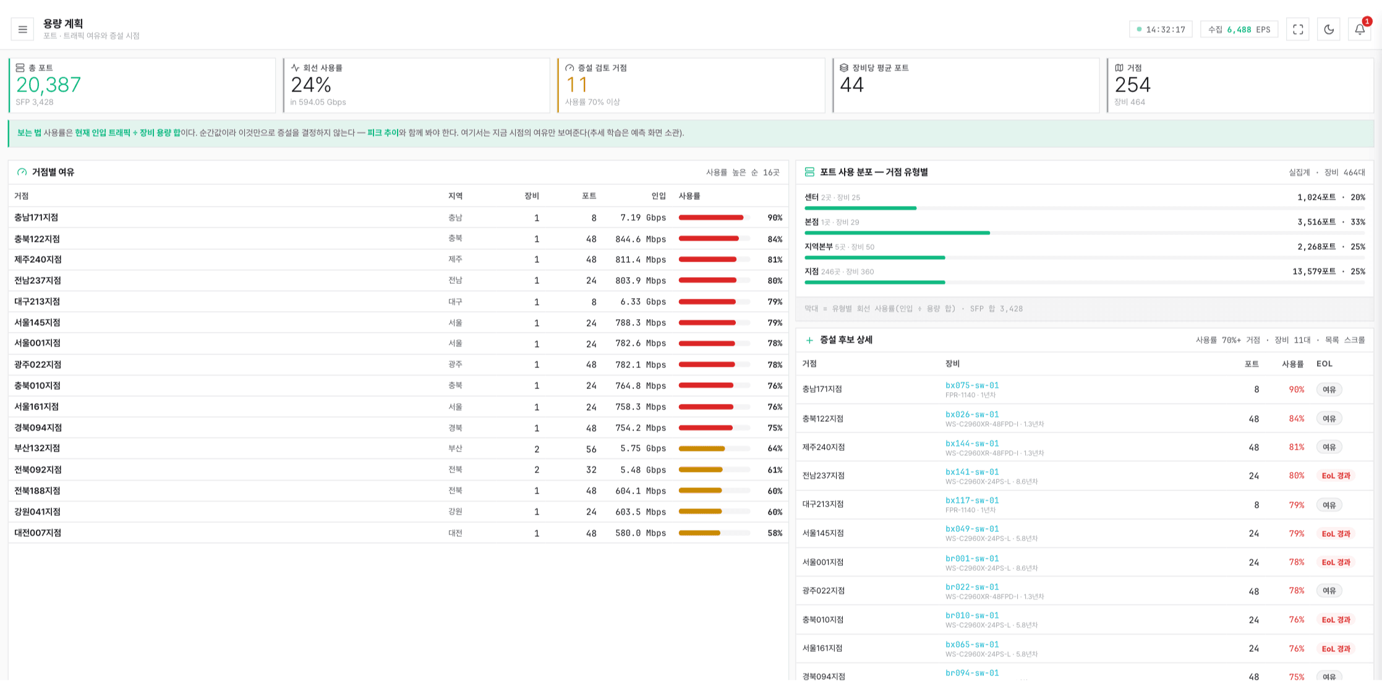1382x689 pixels.
Task: Click EoL 경과 badge for 전남237지점
Action: click(1336, 476)
